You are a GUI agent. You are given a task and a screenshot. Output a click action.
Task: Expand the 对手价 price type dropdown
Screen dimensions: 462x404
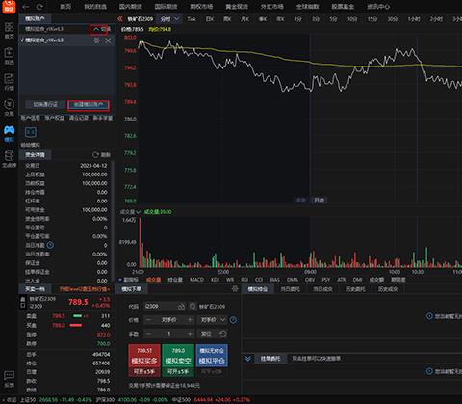click(214, 320)
